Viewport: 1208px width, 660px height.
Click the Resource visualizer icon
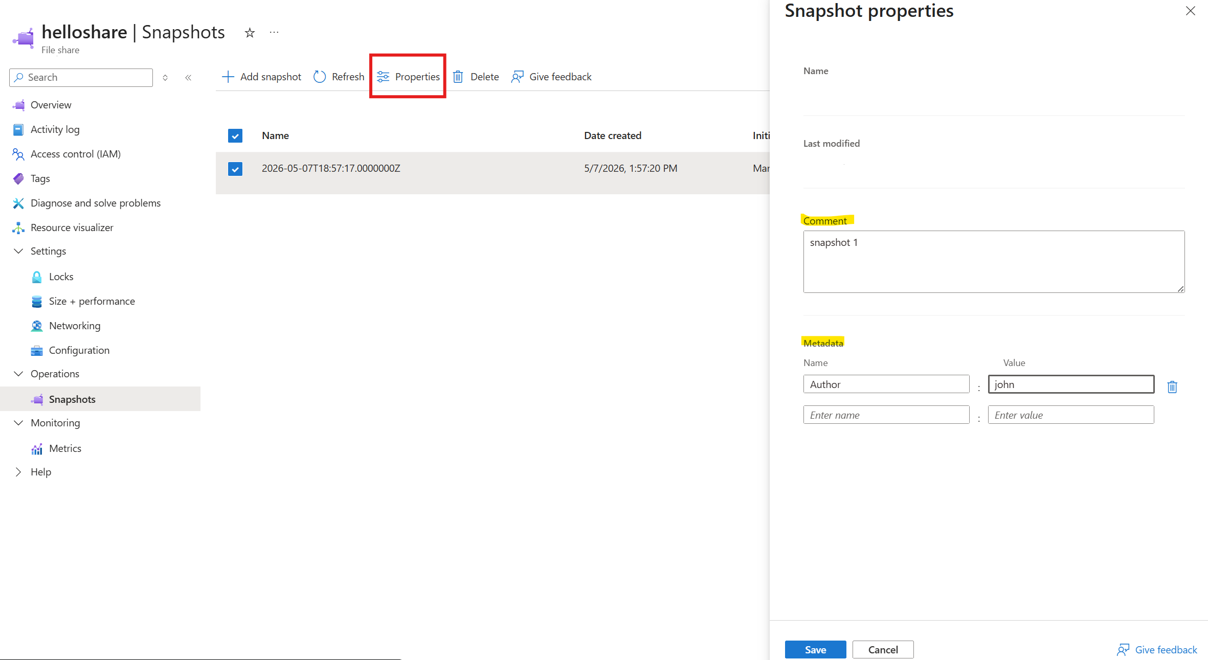coord(18,227)
